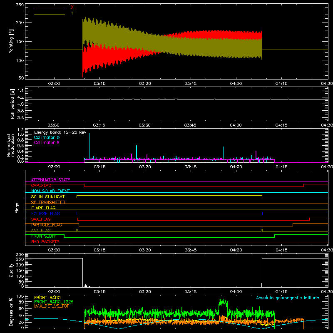Select the BAD_PACKETS flag label
This screenshot has width=333, height=333.
45,241
